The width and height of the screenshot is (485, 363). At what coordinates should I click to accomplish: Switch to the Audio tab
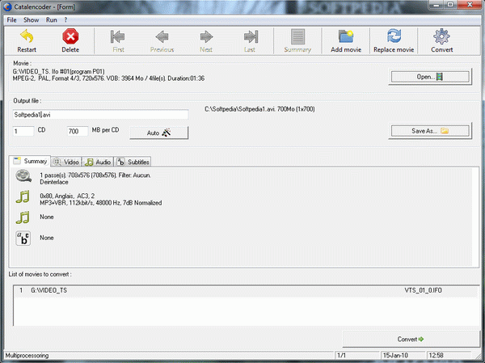[98, 162]
